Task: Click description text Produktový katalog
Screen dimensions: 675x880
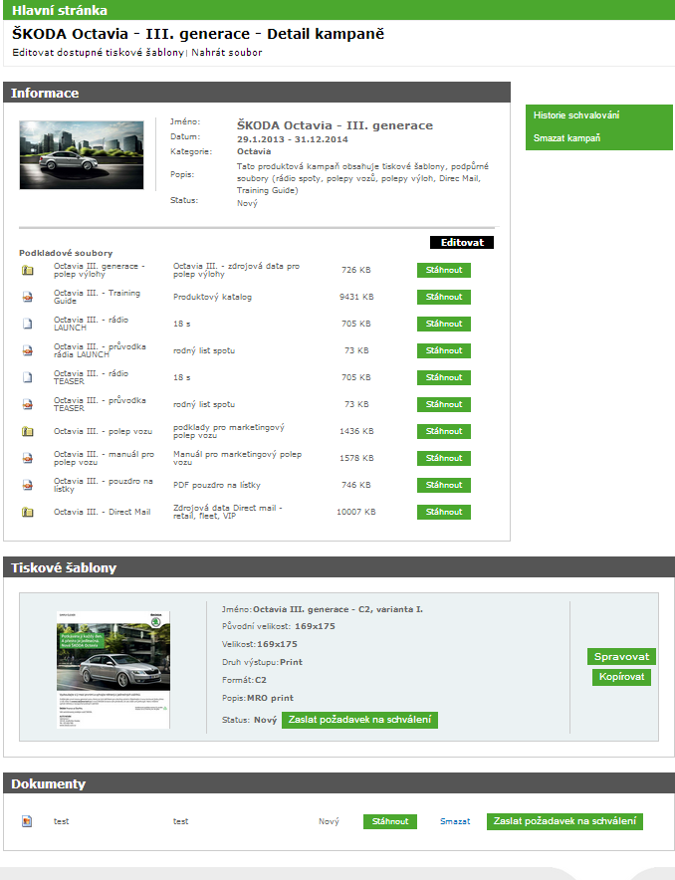Action: 212,297
